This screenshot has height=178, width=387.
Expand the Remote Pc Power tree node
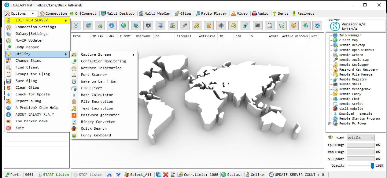coord(330,124)
